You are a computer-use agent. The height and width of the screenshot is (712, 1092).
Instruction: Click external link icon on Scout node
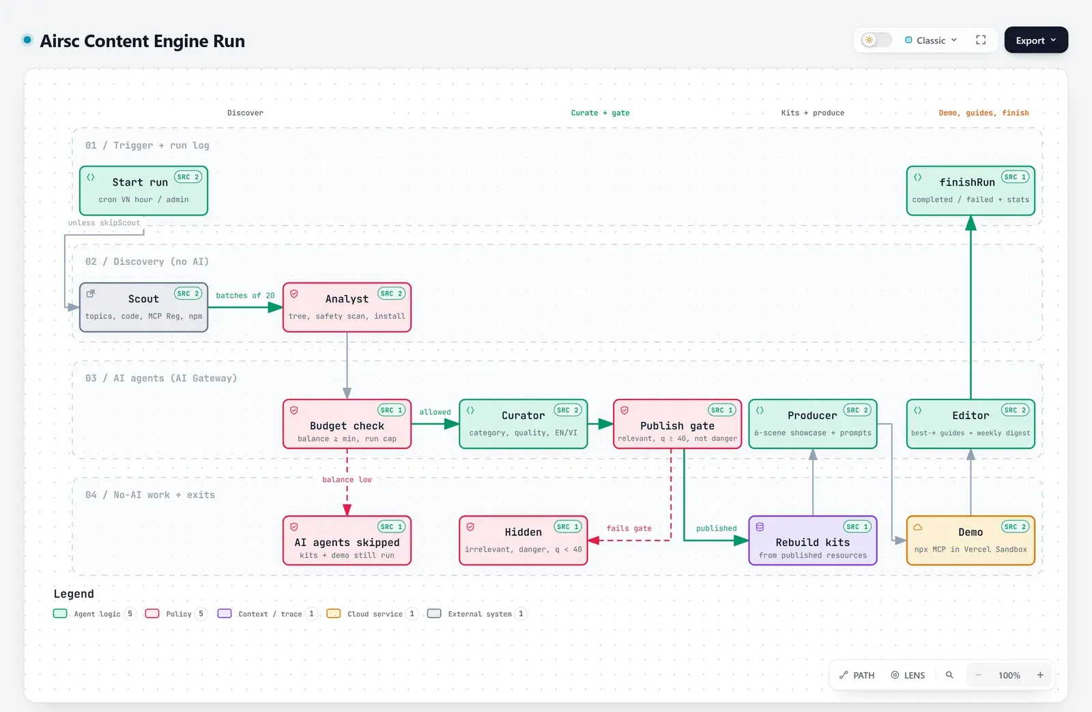pos(91,294)
